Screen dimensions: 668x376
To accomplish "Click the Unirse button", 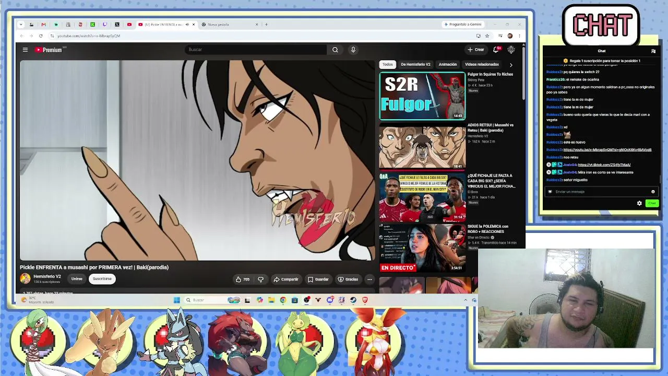I will (x=77, y=279).
